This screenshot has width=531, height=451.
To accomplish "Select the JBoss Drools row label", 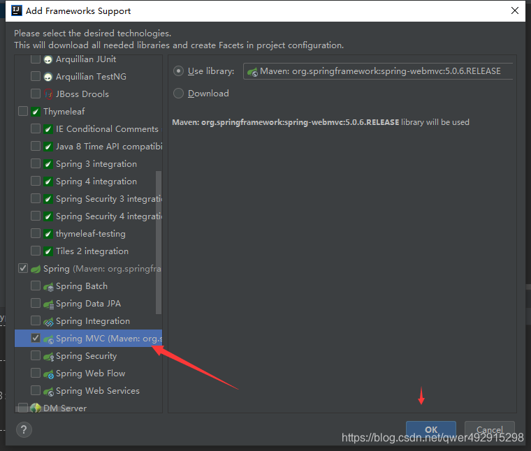I will [82, 94].
